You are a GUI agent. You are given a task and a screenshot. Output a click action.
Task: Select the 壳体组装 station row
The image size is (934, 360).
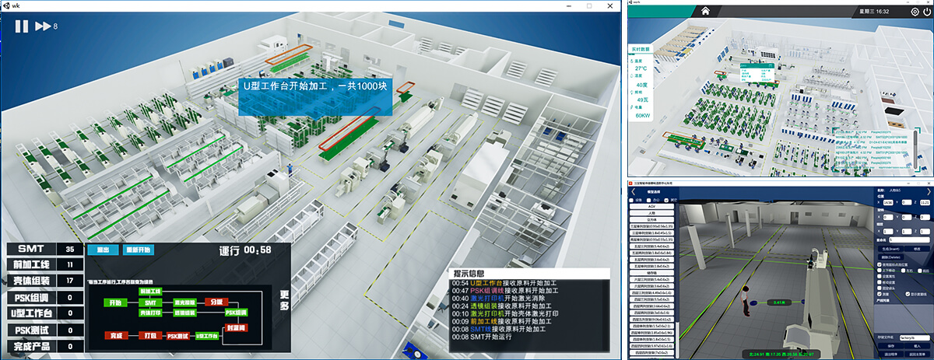(x=42, y=281)
